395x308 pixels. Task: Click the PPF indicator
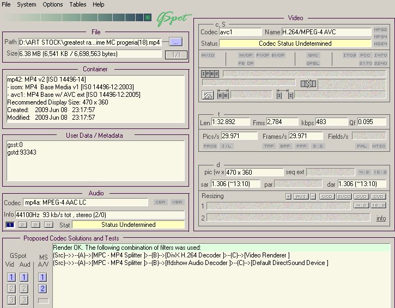[301, 146]
